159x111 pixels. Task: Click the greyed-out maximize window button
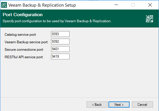click(x=133, y=5)
